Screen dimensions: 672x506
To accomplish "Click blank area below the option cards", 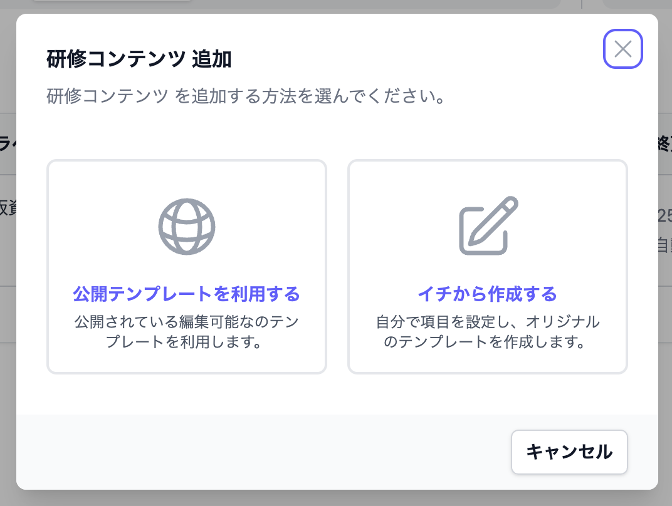I will [x=337, y=394].
